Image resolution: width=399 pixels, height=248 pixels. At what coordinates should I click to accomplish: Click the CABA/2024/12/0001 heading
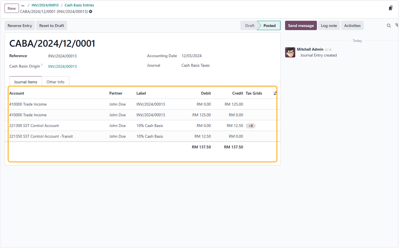pyautogui.click(x=52, y=44)
